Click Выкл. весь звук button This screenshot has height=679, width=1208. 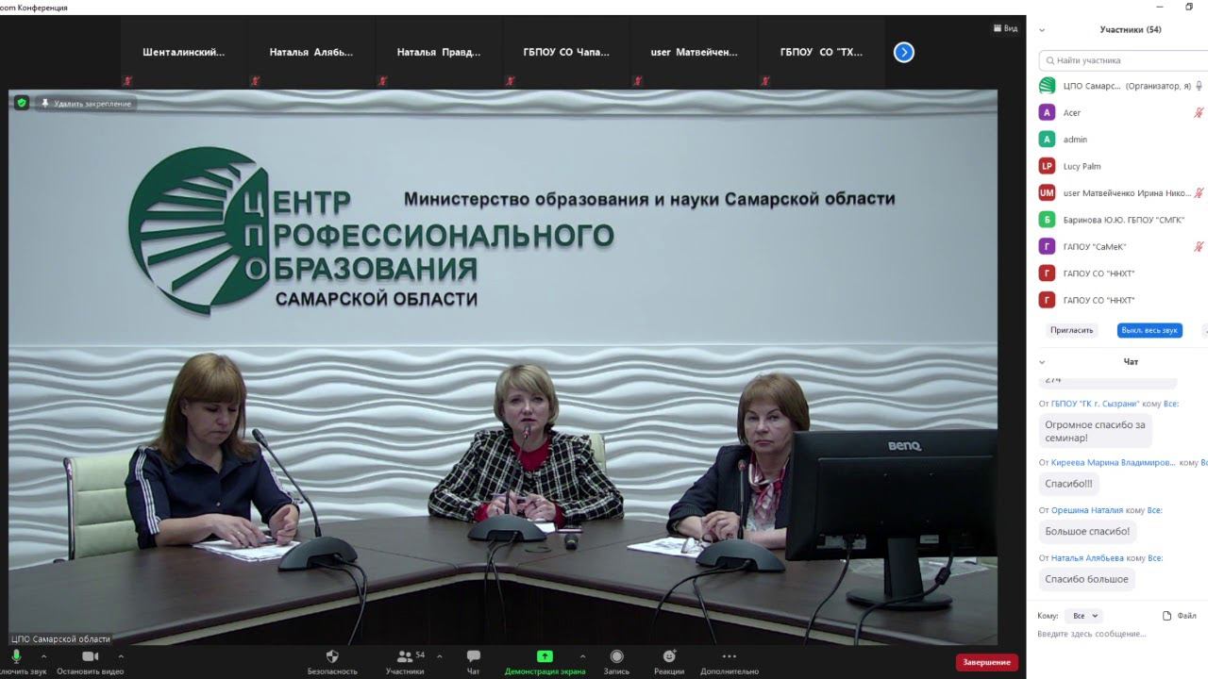point(1149,330)
